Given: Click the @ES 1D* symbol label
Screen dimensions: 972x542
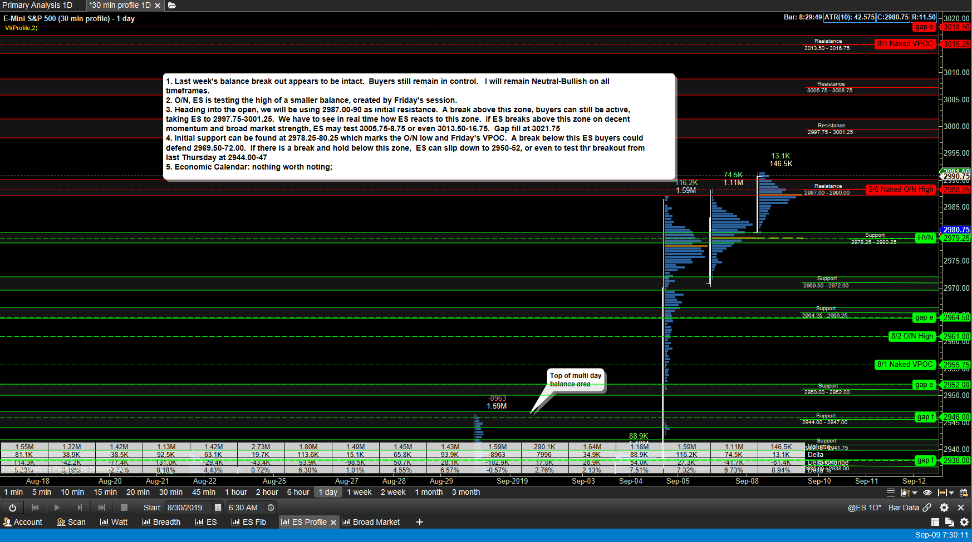Looking at the screenshot, I should (865, 508).
